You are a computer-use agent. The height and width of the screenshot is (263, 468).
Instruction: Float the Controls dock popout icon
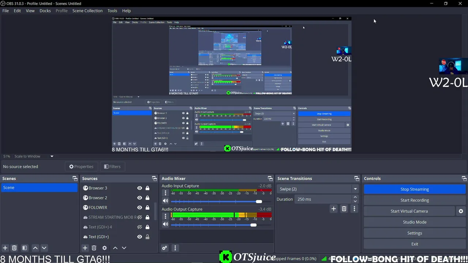point(464,178)
